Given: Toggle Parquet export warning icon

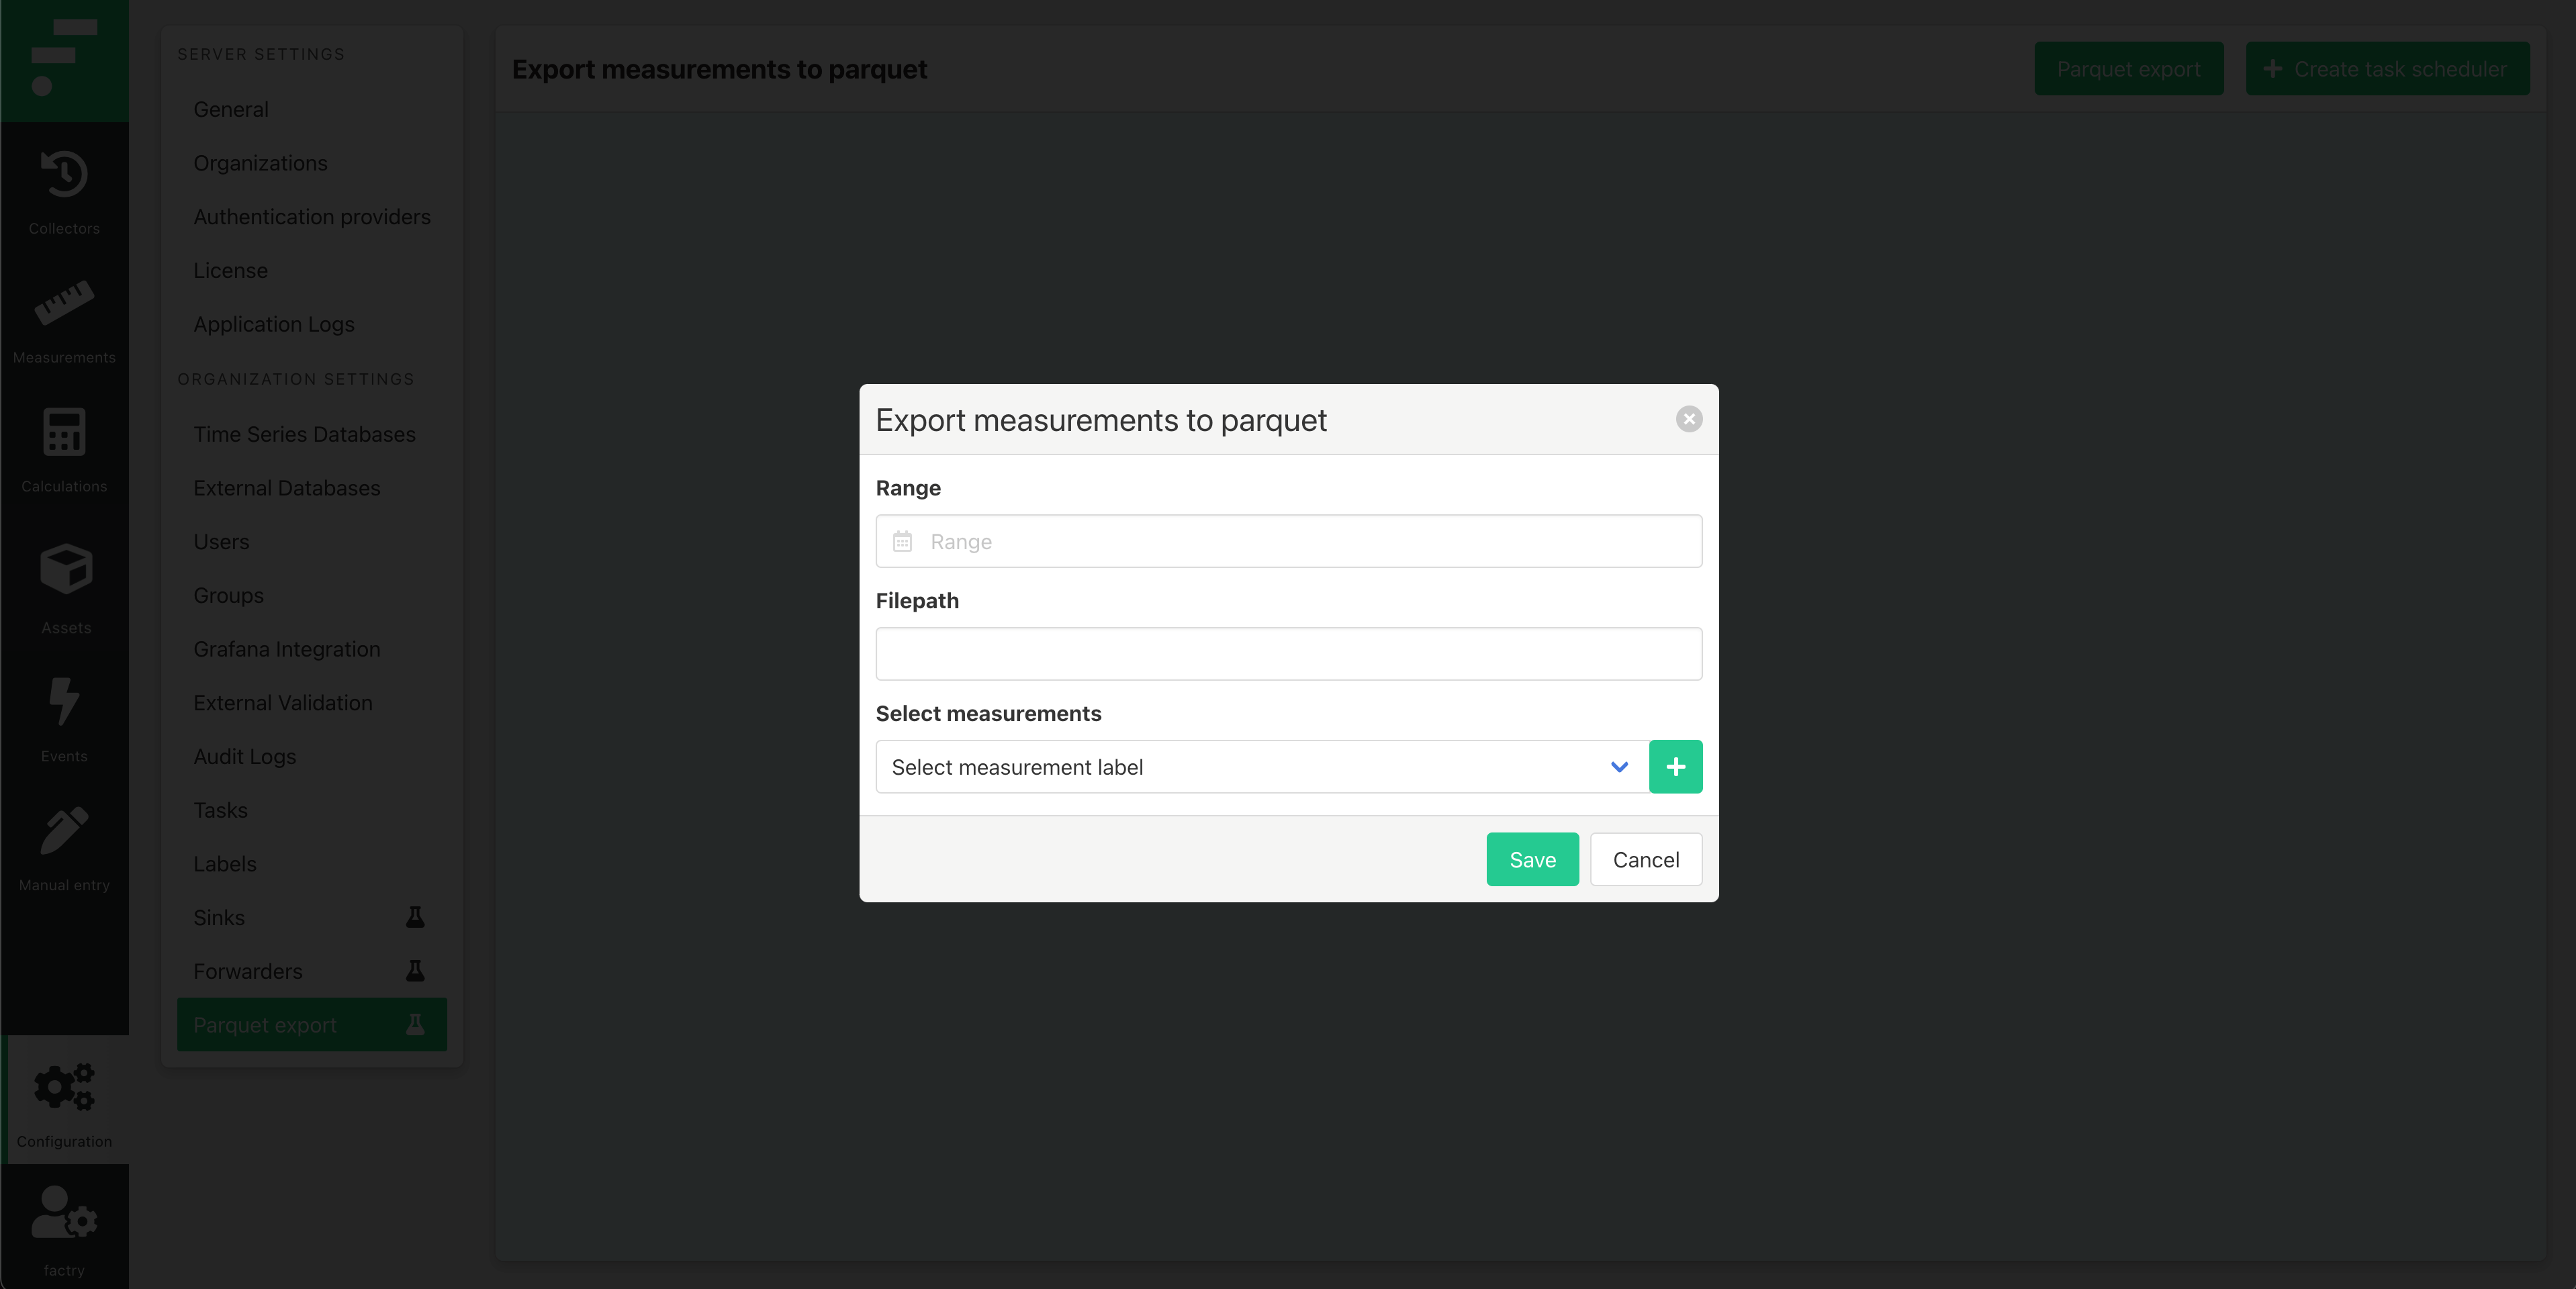Looking at the screenshot, I should tap(419, 1024).
